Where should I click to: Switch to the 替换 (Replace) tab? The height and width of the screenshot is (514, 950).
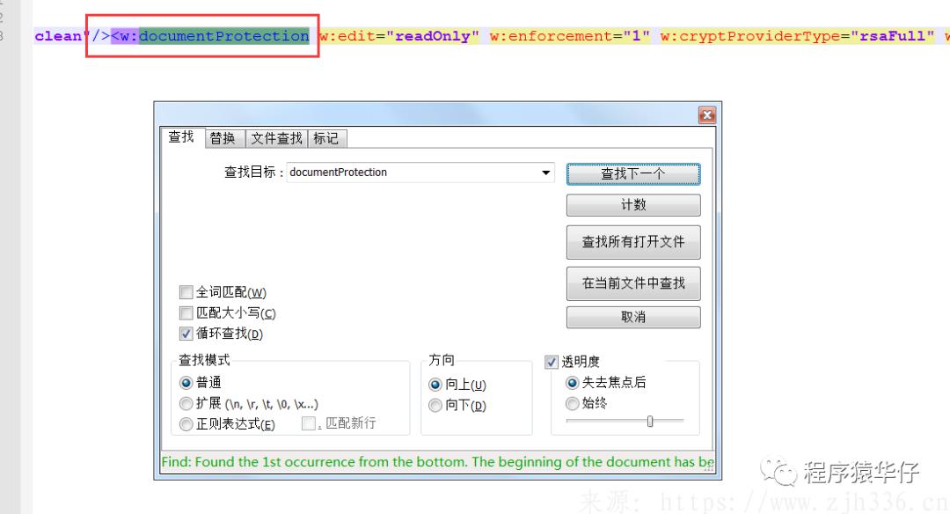(x=224, y=138)
